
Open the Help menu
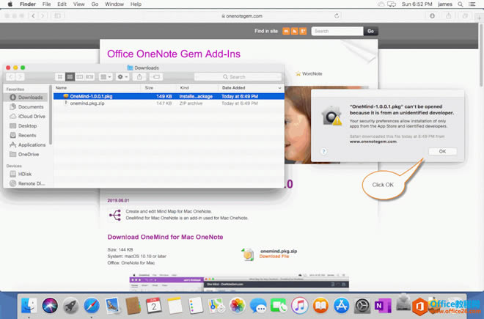(x=136, y=4)
